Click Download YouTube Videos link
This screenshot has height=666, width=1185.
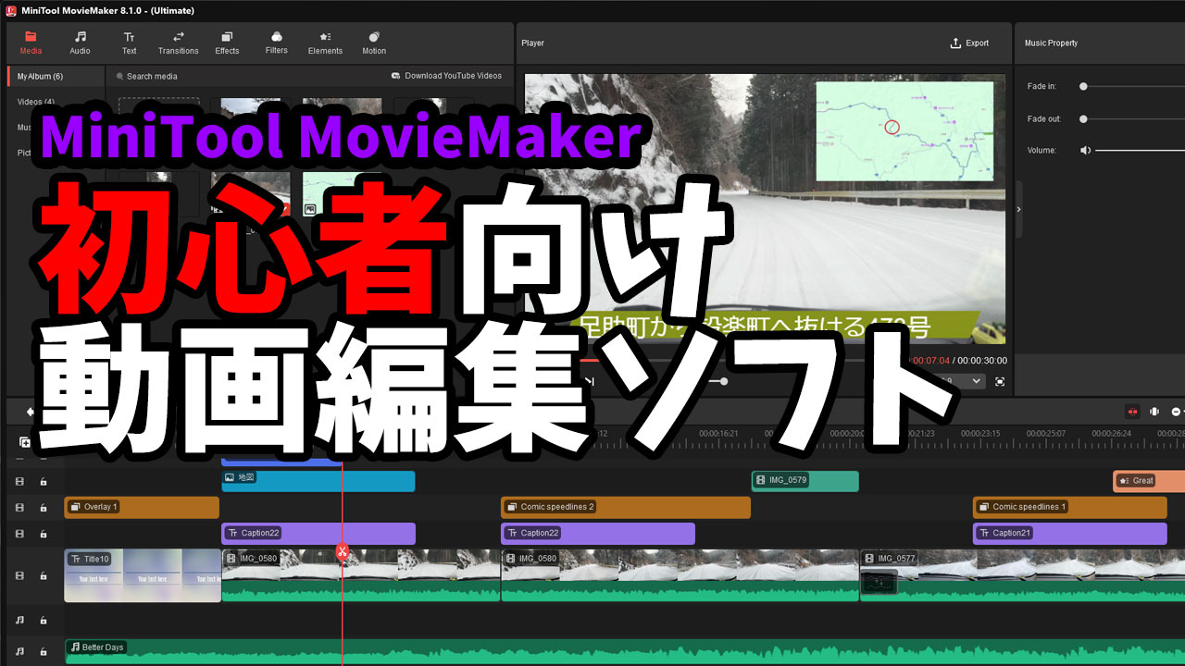click(446, 76)
